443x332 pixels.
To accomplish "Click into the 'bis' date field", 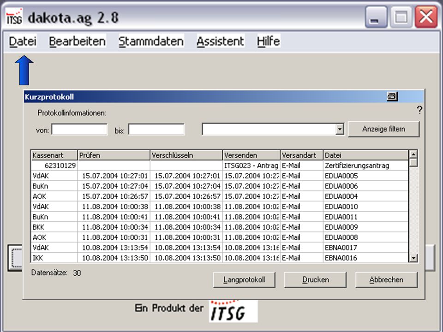I will coord(156,130).
